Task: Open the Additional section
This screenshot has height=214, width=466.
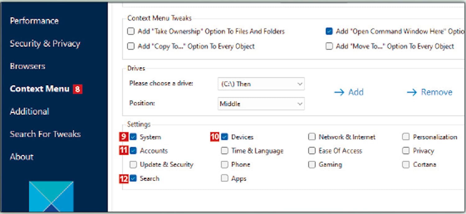Action: [x=30, y=111]
